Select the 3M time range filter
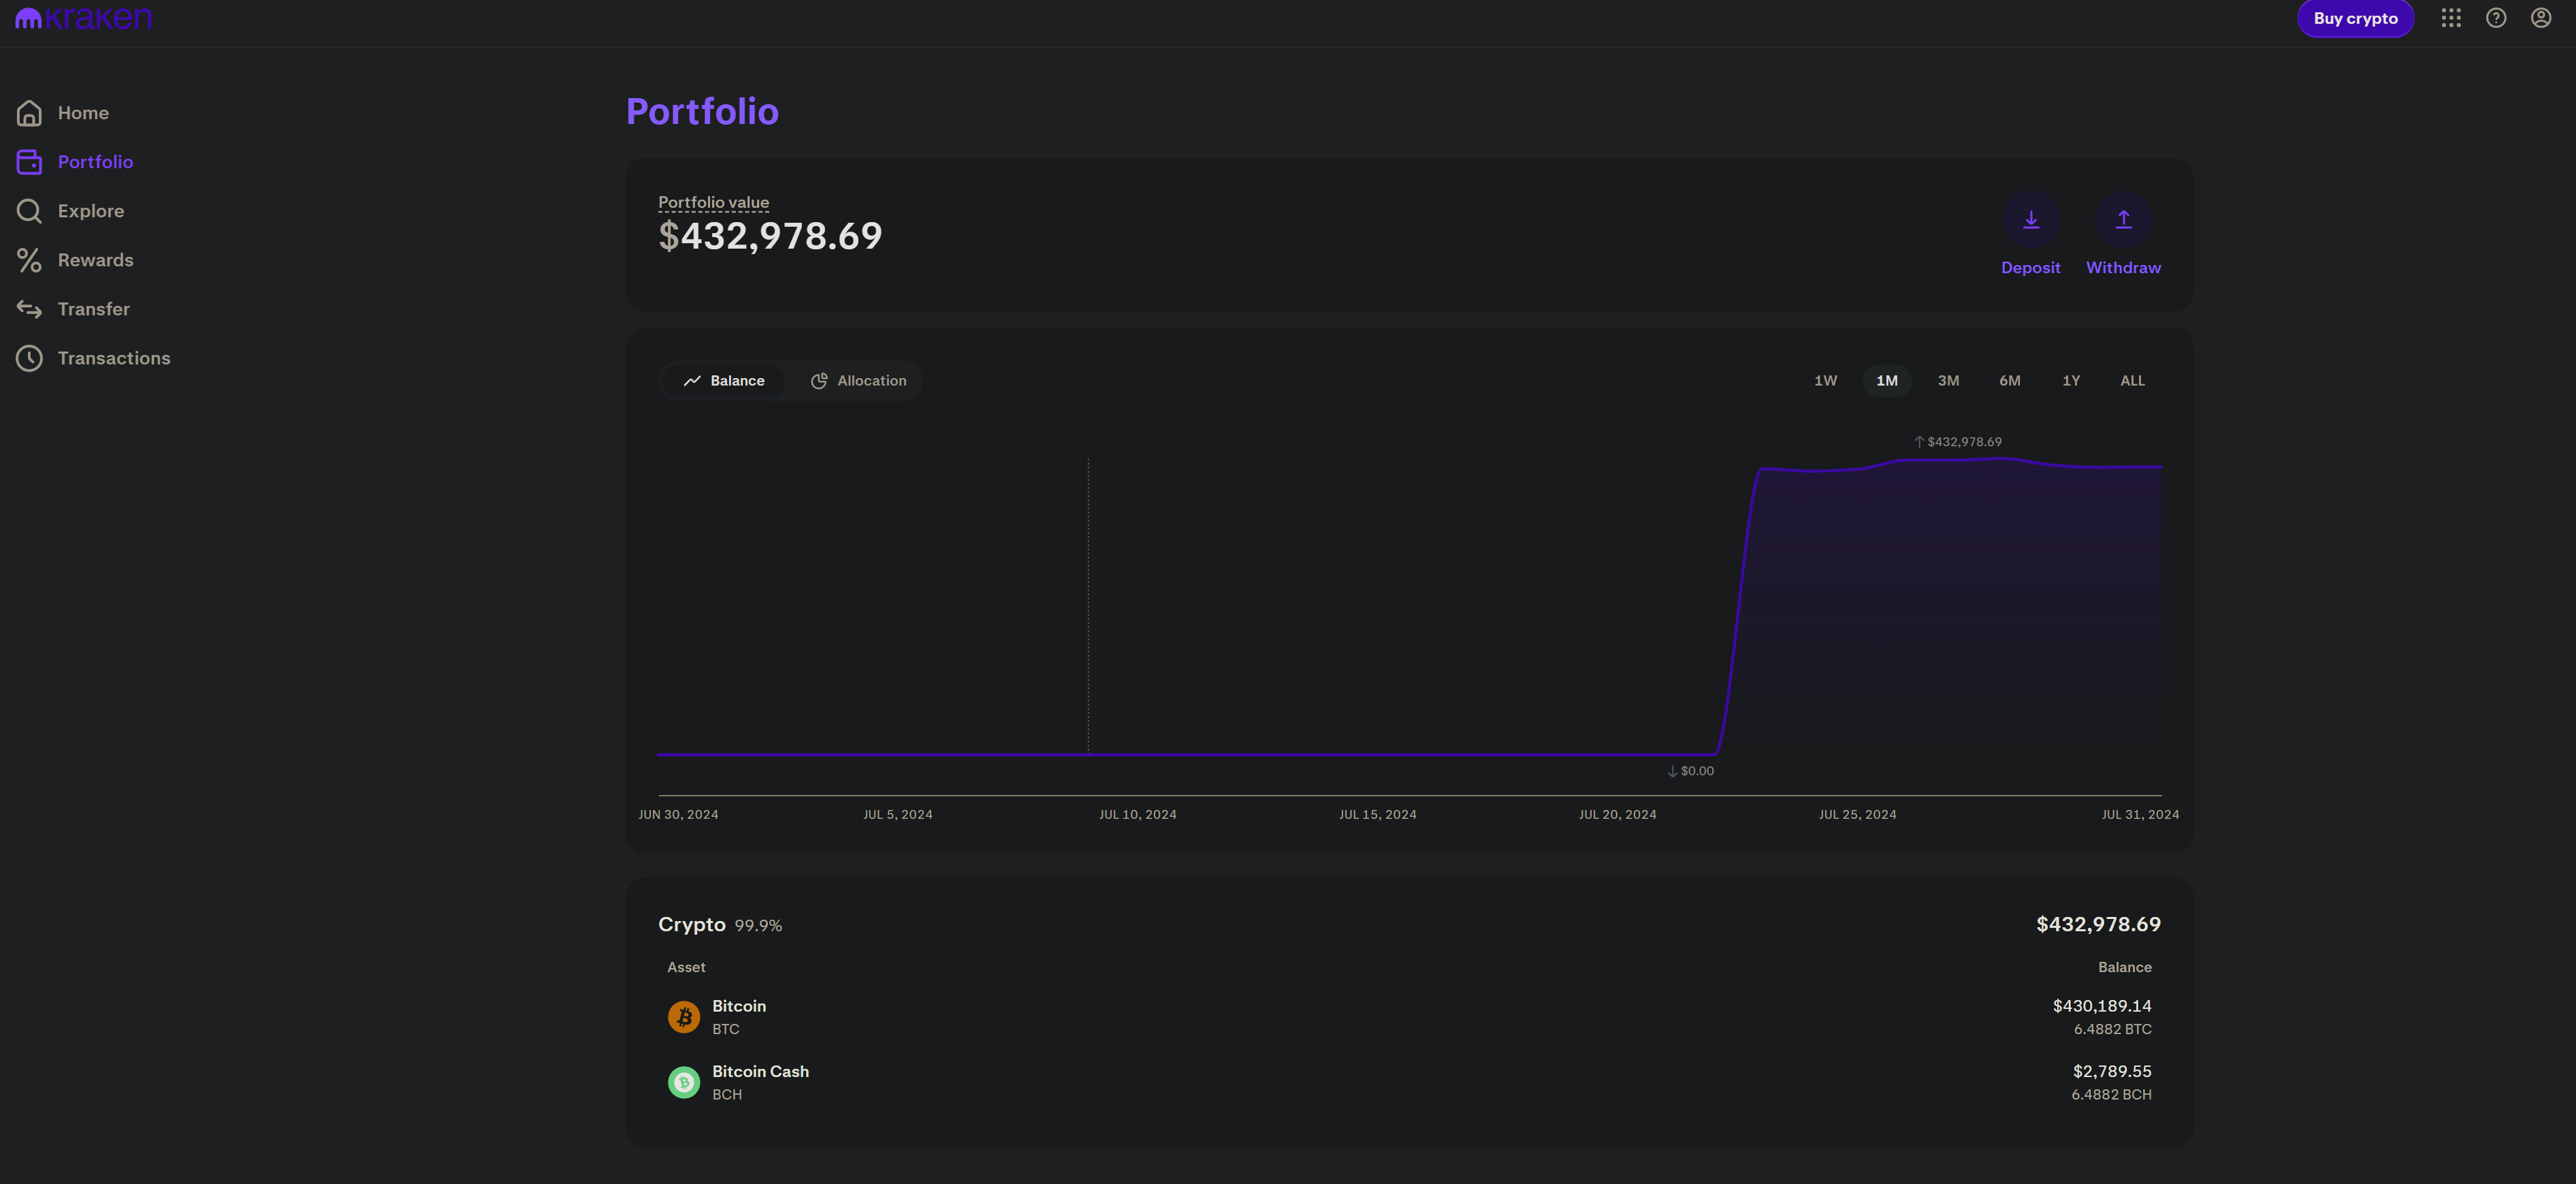The height and width of the screenshot is (1184, 2576). 1948,381
